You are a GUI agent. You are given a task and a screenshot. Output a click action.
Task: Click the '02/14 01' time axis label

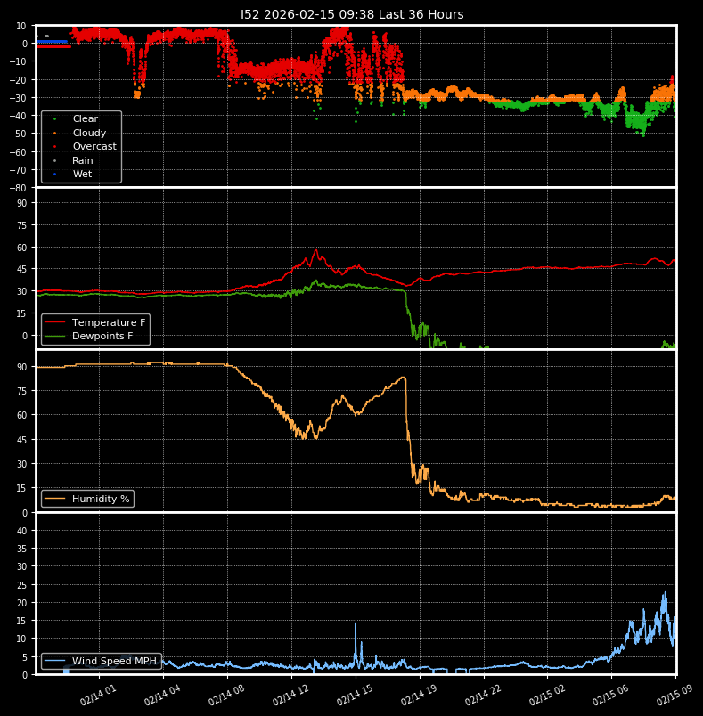(100, 695)
